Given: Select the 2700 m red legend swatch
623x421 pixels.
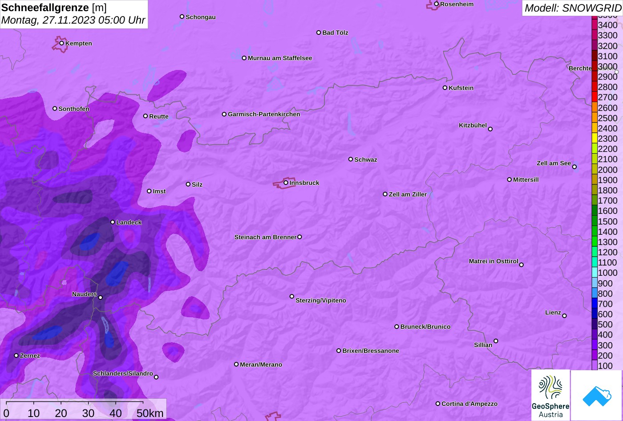Looking at the screenshot, I should tap(595, 97).
